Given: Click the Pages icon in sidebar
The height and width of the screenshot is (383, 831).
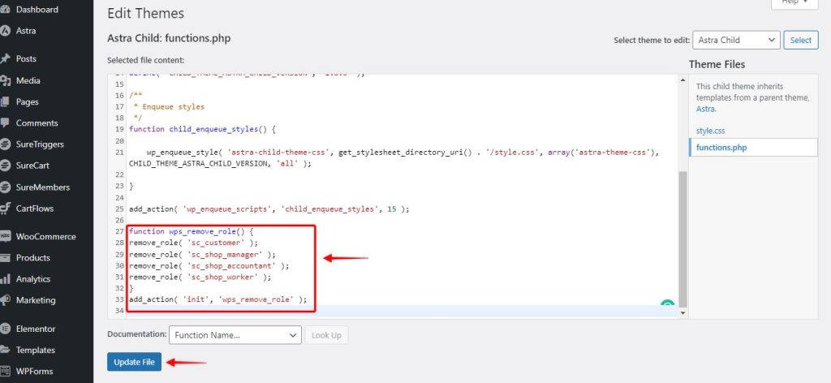Looking at the screenshot, I should (x=5, y=101).
